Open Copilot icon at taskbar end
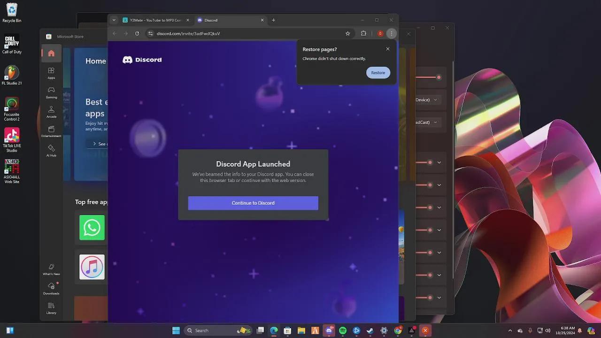This screenshot has height=338, width=601. (591, 330)
